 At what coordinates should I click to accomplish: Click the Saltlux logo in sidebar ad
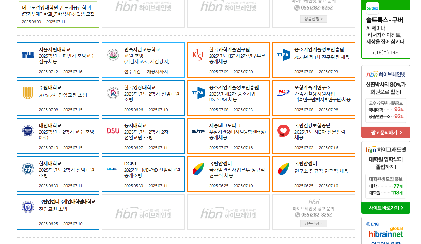click(372, 7)
